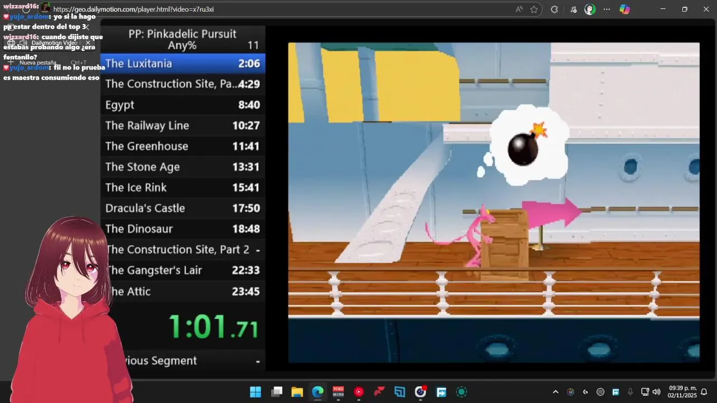Click the 1:01.71 speedrun timer
The width and height of the screenshot is (717, 403).
[213, 326]
